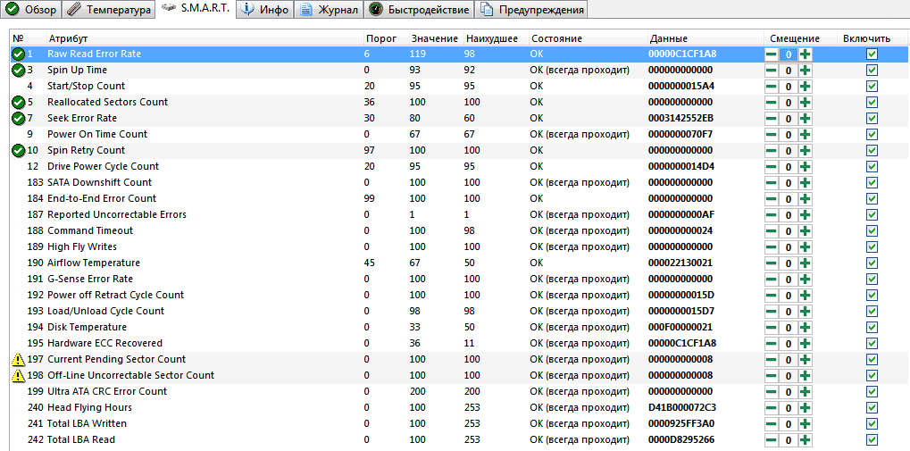Increase offset for Disk Temperature
The width and height of the screenshot is (910, 451).
click(806, 328)
